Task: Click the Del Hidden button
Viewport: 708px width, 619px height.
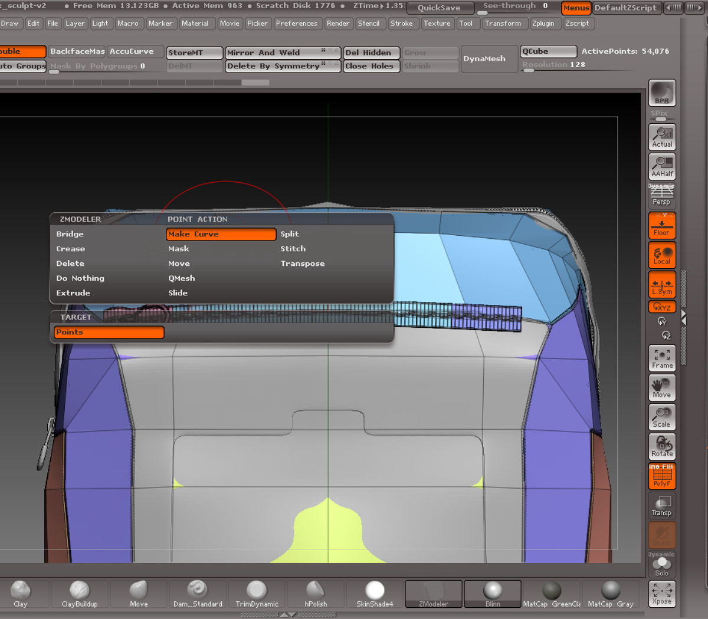Action: [372, 52]
